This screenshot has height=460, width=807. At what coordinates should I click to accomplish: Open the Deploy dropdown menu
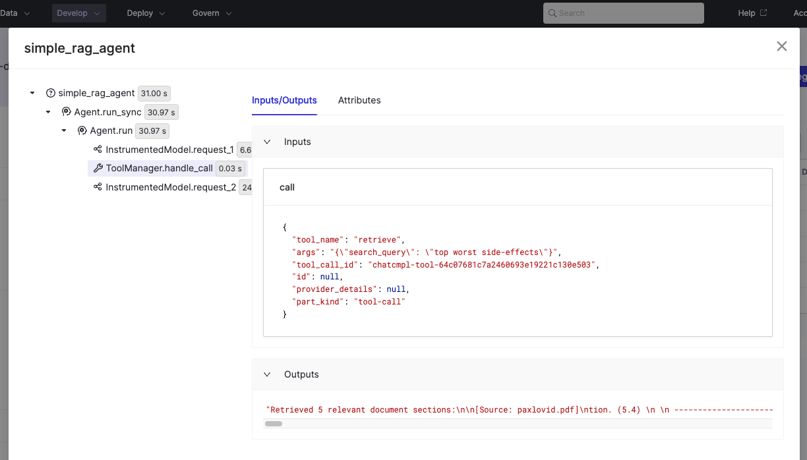[146, 13]
